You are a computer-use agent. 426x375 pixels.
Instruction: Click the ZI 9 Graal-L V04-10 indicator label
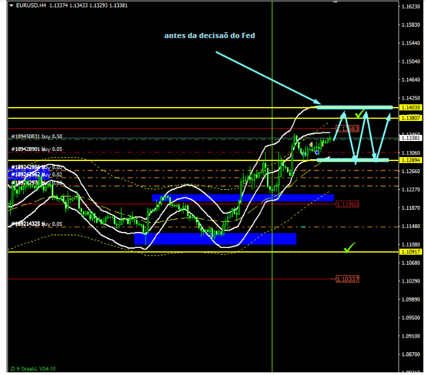33,368
